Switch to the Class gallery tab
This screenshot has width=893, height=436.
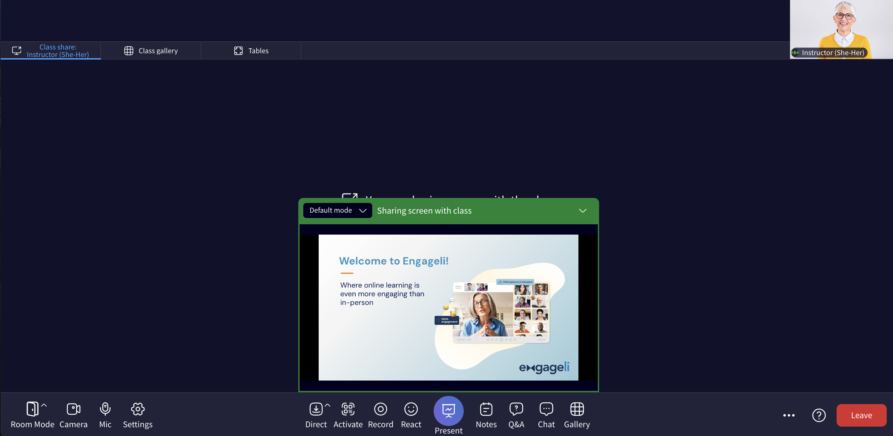[x=150, y=50]
